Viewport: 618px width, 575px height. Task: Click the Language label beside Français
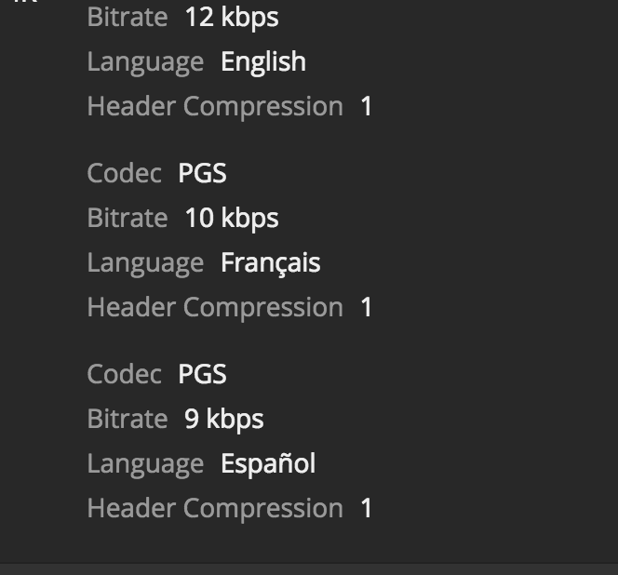pyautogui.click(x=144, y=263)
